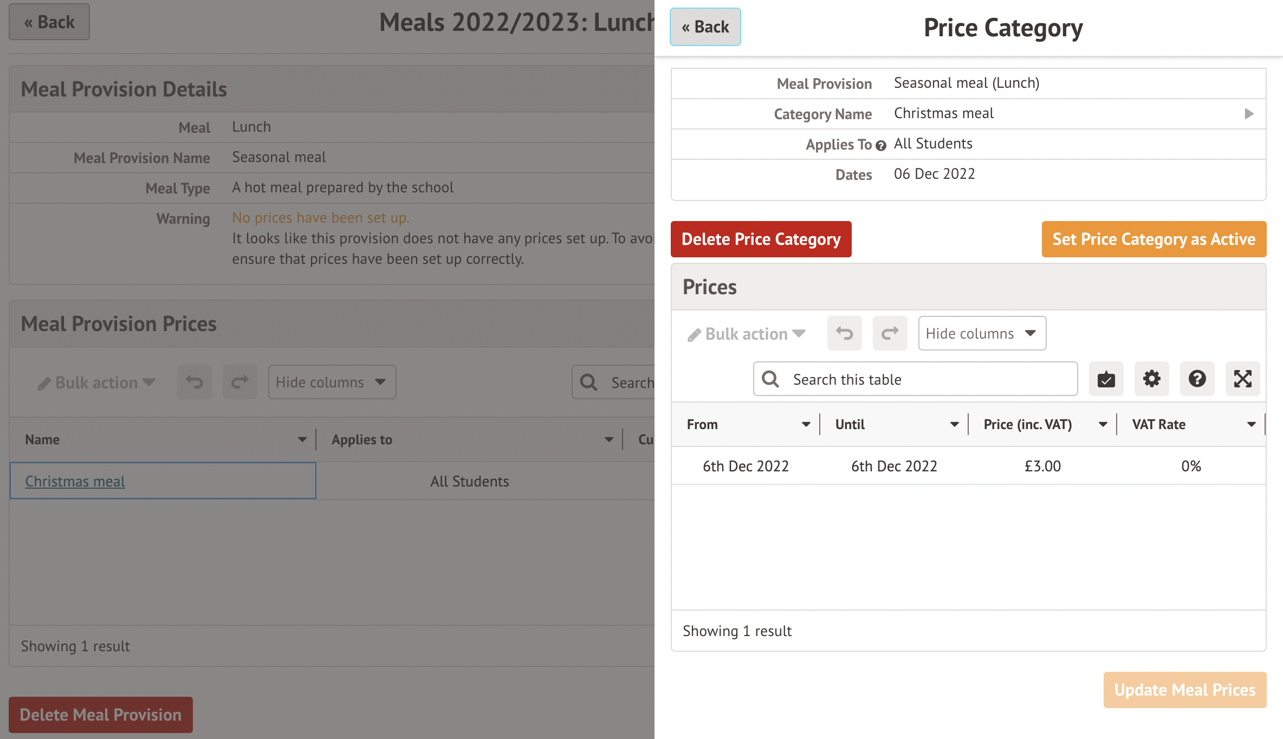The image size is (1283, 739).
Task: Click the Applies To help icon
Action: [881, 145]
